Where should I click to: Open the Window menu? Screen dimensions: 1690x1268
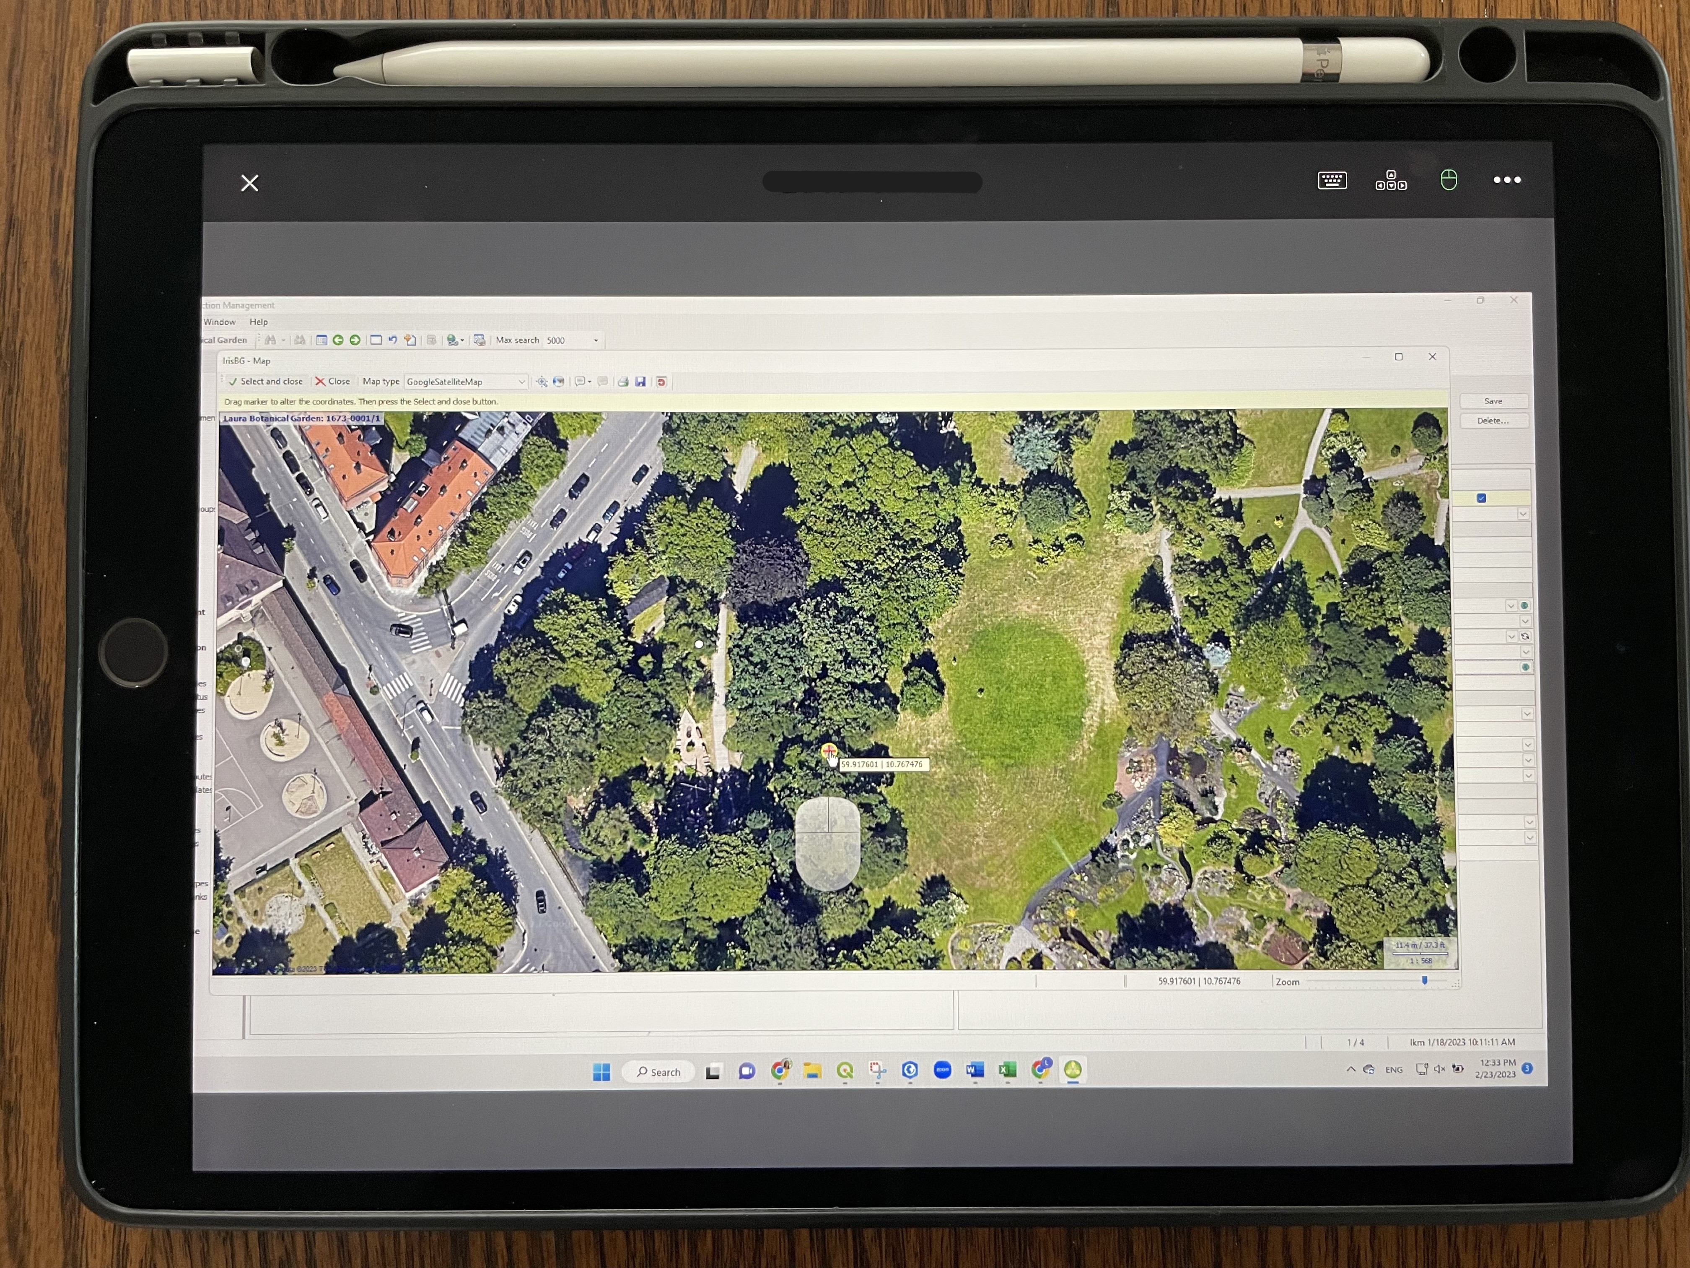[219, 322]
